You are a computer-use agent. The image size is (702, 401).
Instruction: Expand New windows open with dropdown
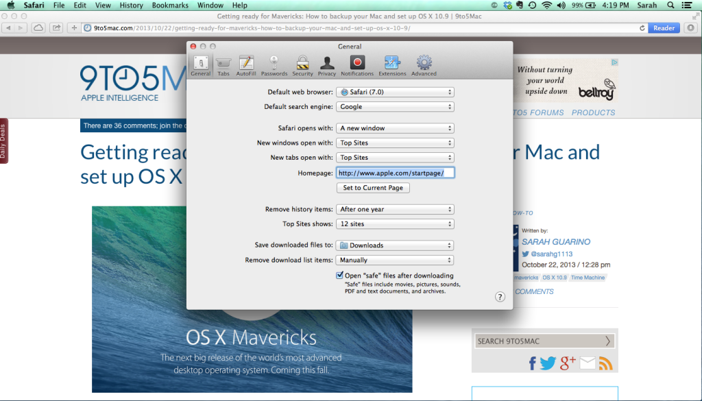395,143
